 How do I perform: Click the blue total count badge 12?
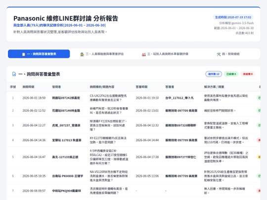tap(214, 74)
